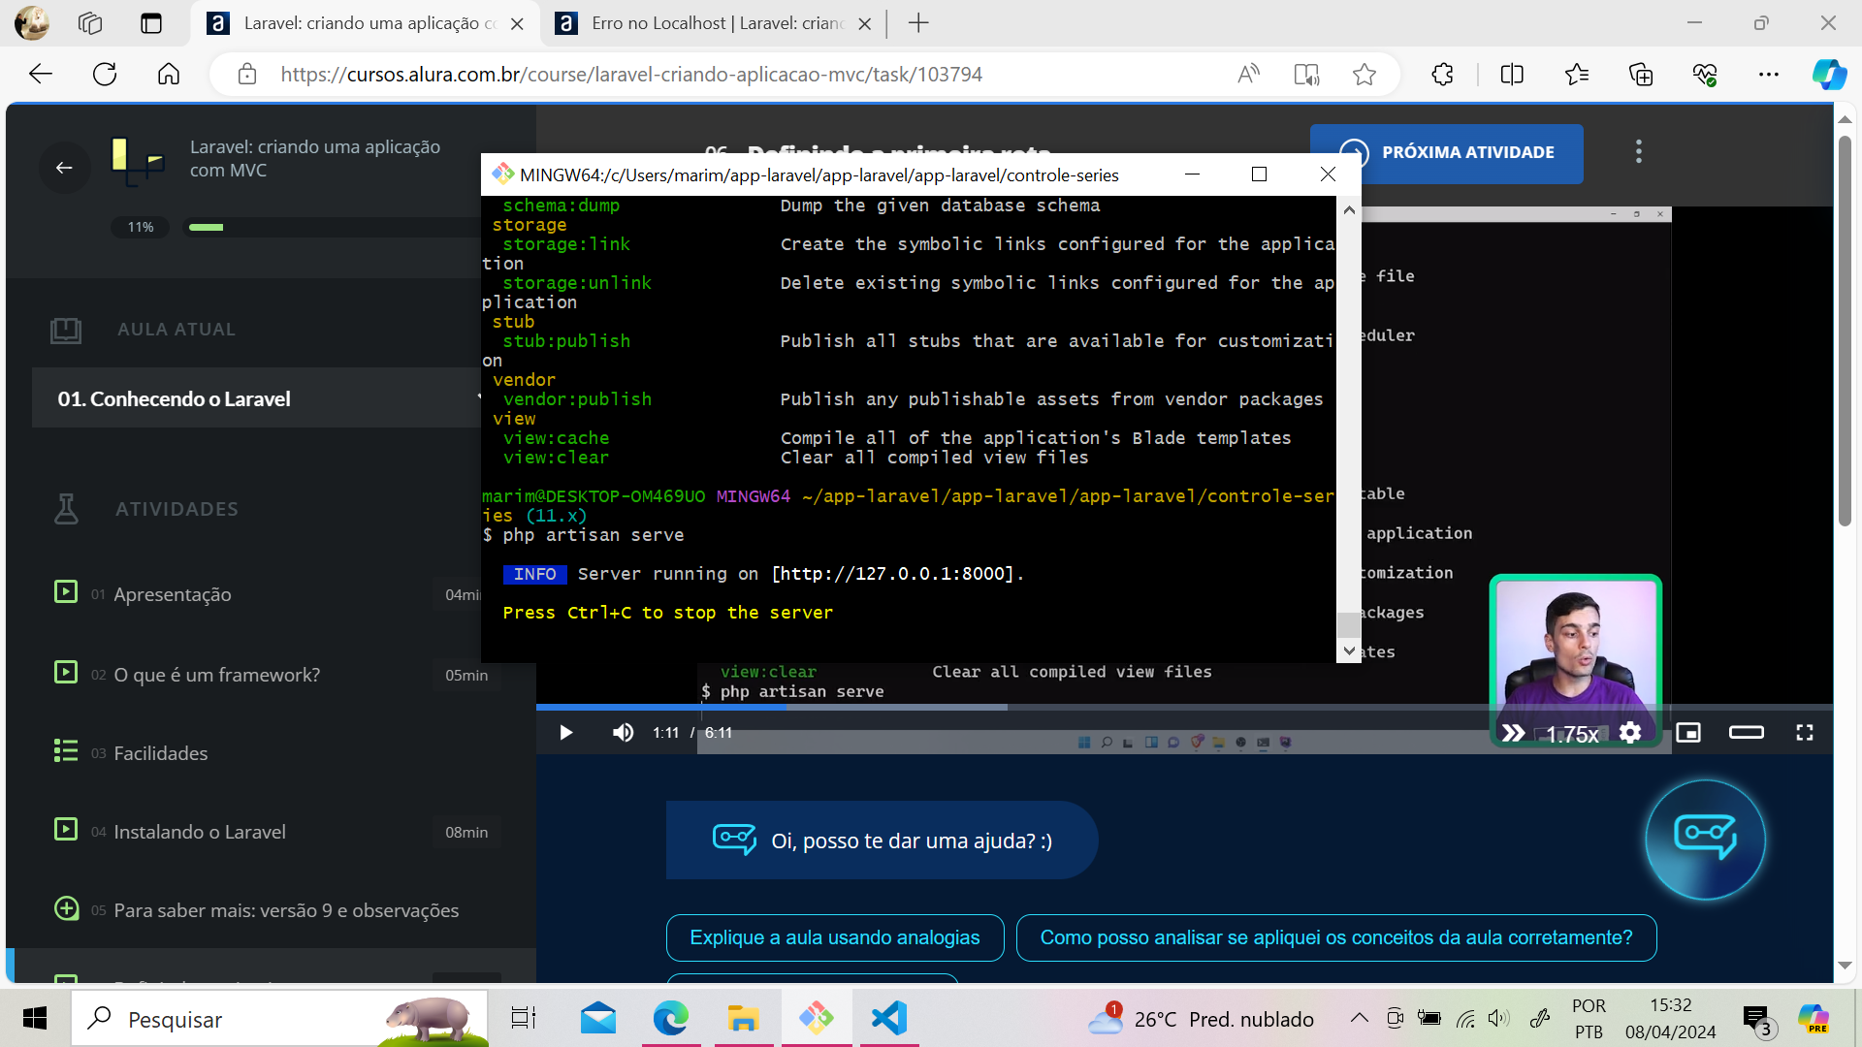Open the browser home page icon

(169, 75)
